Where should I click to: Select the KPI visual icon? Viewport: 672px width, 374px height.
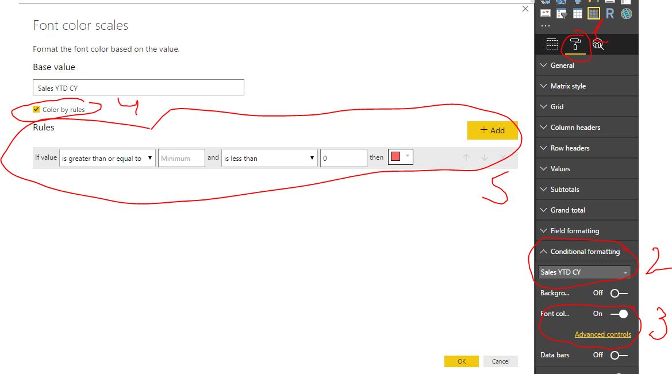point(545,13)
